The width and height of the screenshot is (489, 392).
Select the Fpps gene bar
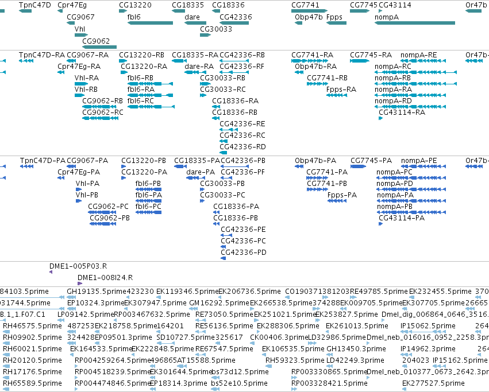coord(336,23)
